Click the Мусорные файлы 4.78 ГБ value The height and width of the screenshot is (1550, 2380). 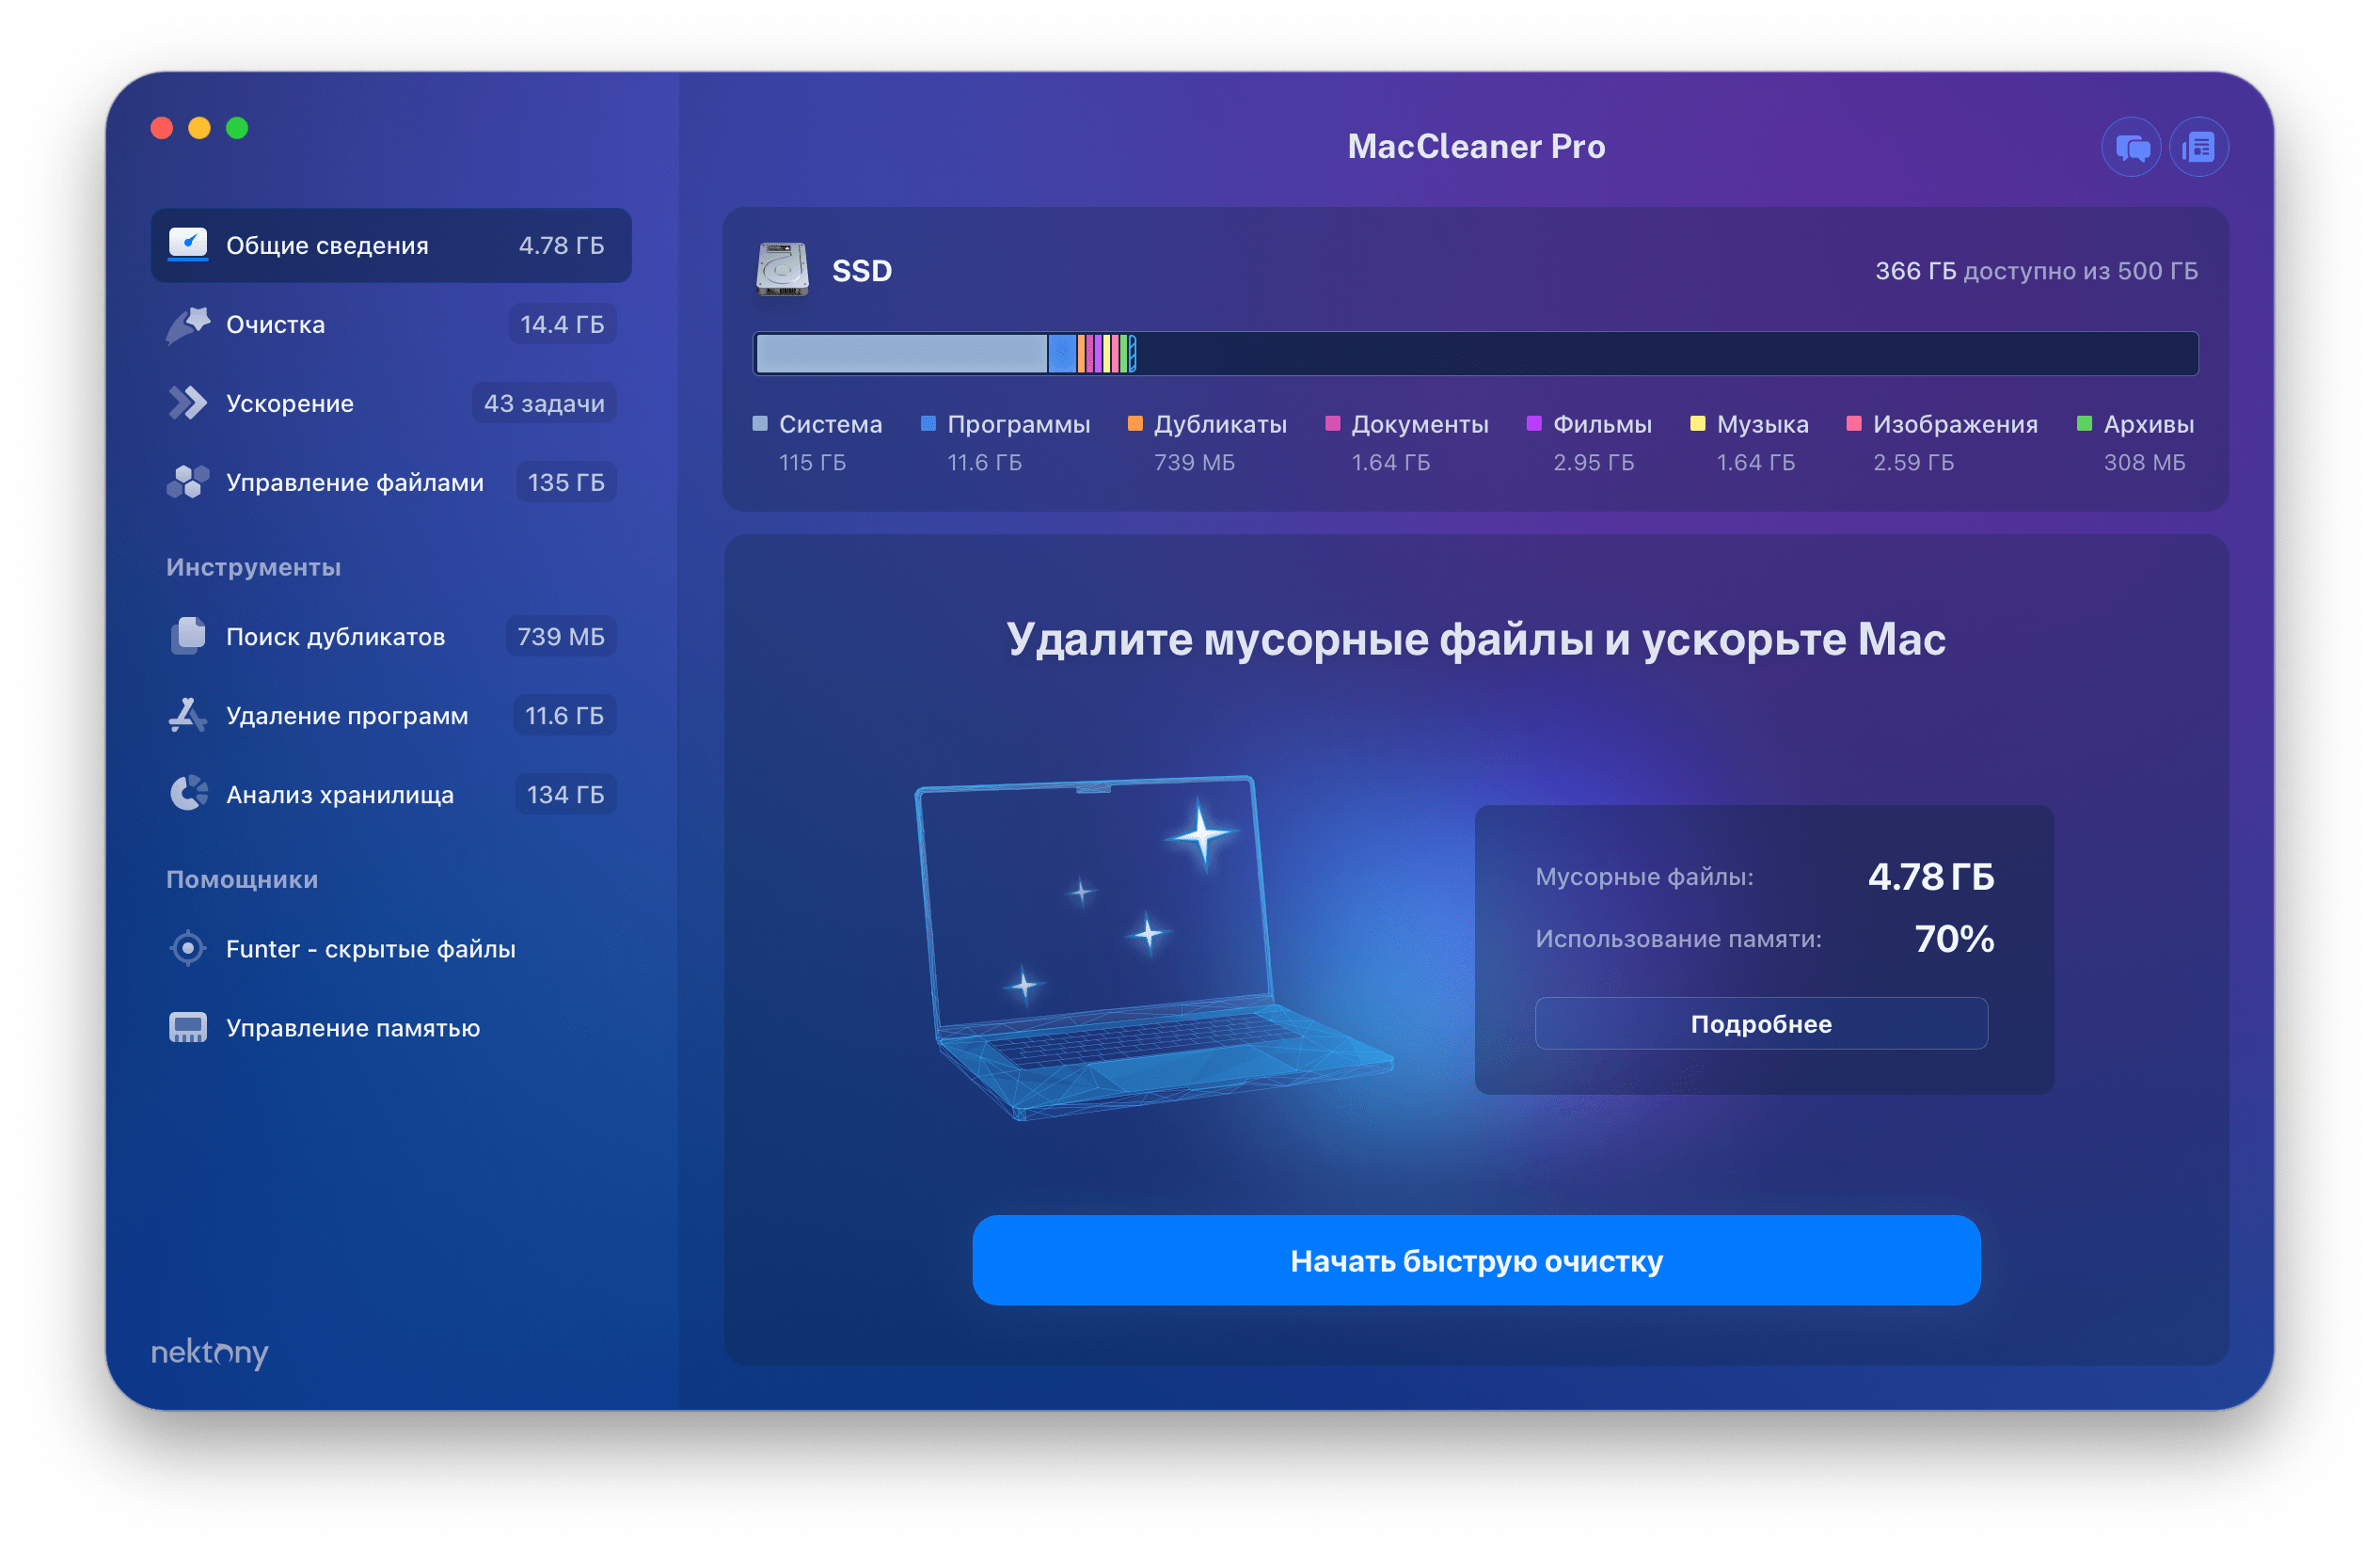click(1930, 876)
